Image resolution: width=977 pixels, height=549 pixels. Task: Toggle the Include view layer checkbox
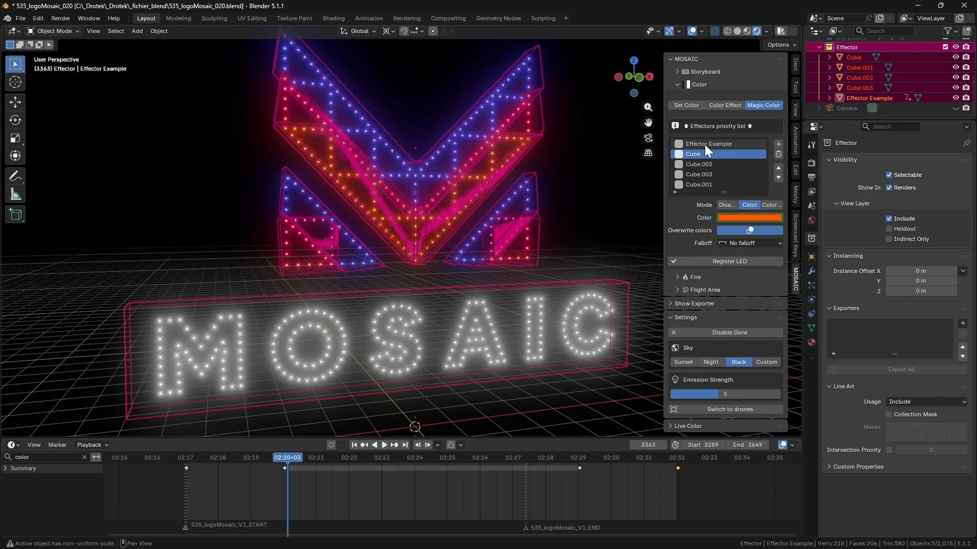point(889,219)
